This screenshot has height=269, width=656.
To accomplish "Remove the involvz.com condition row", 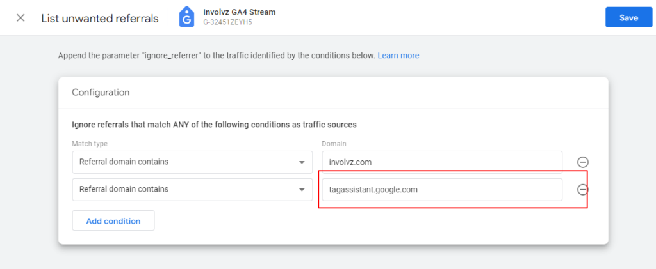I will [x=583, y=162].
